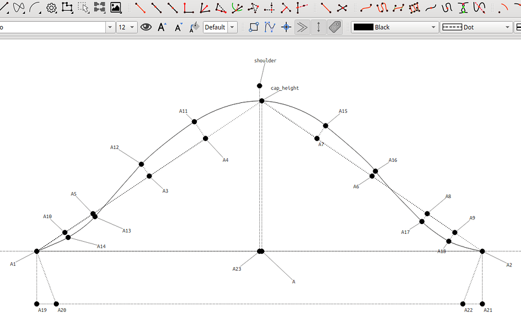The width and height of the screenshot is (521, 321).
Task: Click the 'A20' label on canvas
Action: point(62,310)
